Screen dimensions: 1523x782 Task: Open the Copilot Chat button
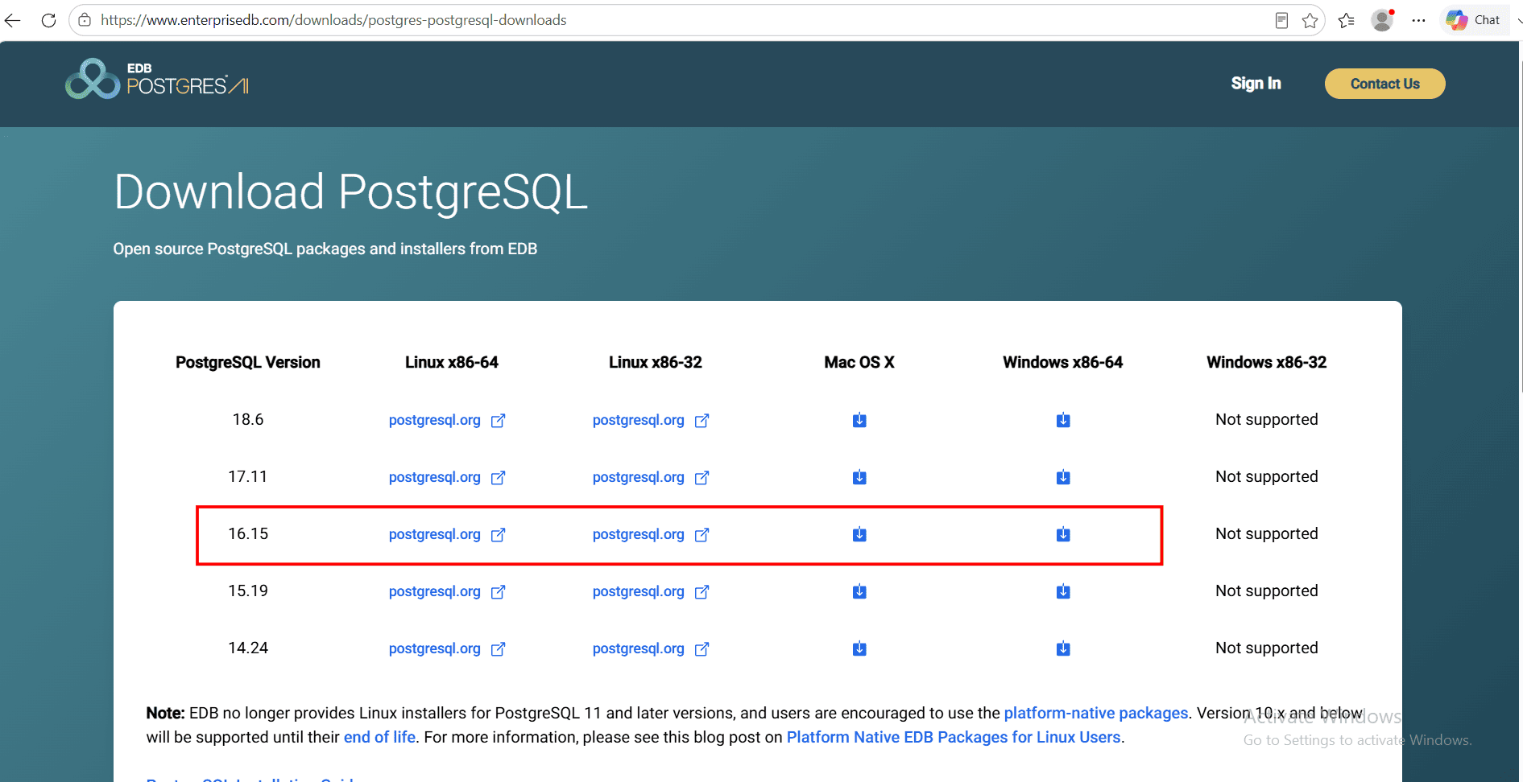tap(1474, 20)
